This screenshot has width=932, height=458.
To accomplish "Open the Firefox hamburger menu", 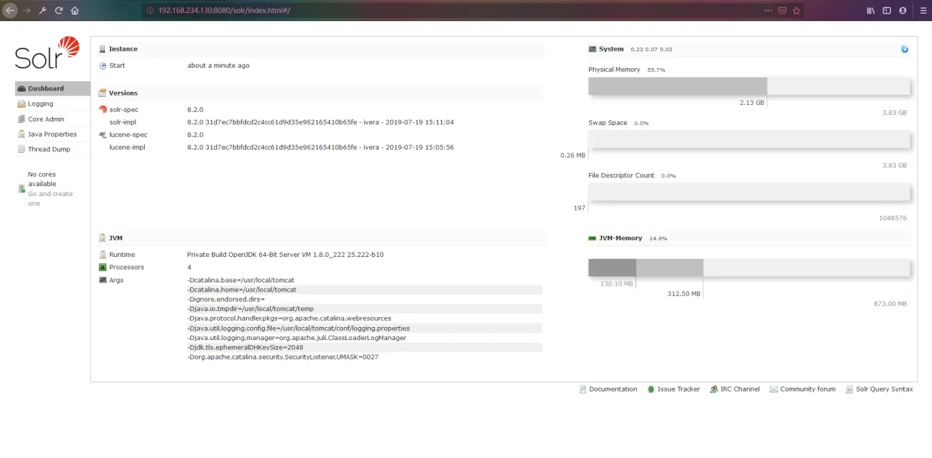I will [x=923, y=10].
